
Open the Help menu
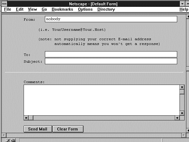click(x=183, y=9)
